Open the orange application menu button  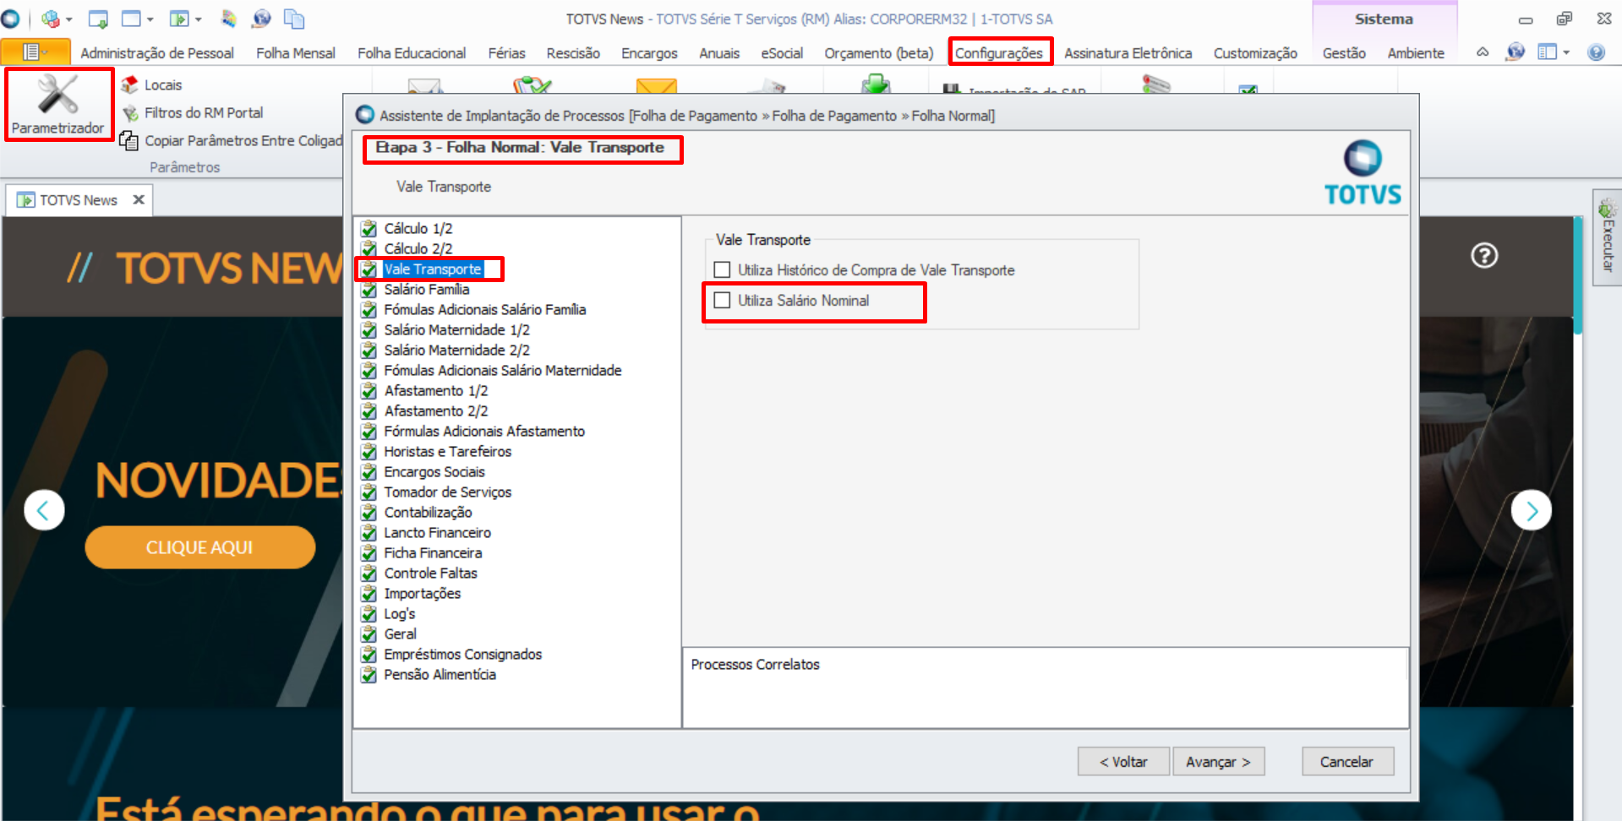tap(35, 52)
